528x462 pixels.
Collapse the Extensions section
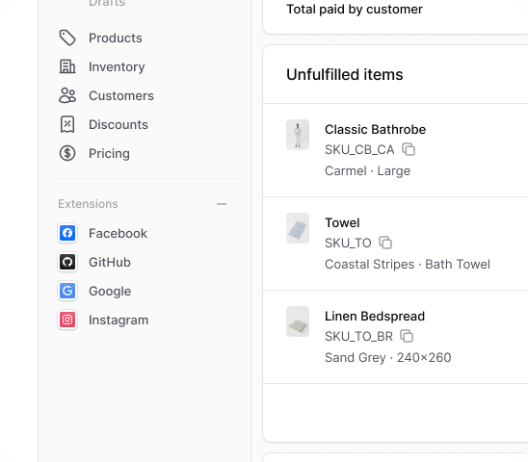(222, 204)
